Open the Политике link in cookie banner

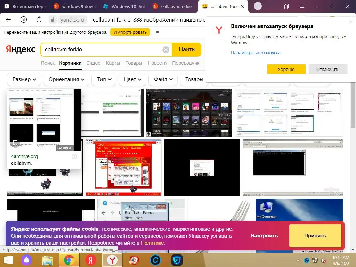coord(152,243)
